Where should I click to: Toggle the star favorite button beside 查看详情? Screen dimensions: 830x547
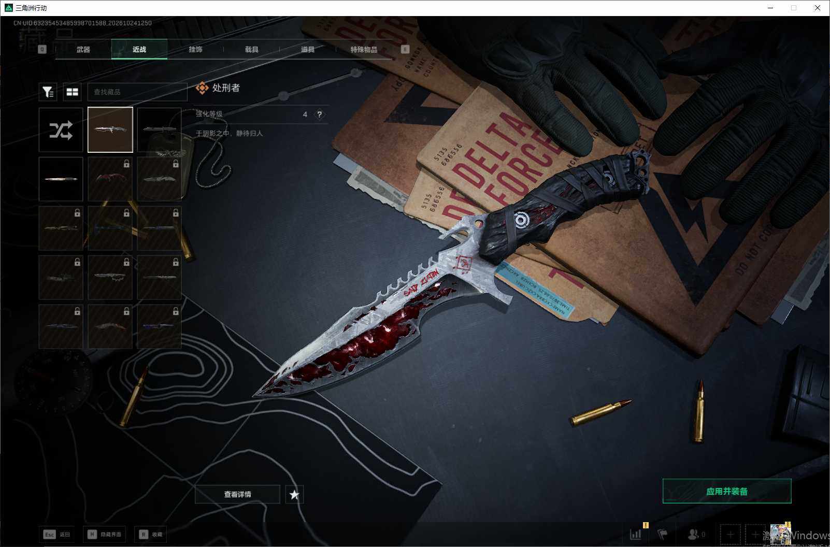[x=294, y=494]
